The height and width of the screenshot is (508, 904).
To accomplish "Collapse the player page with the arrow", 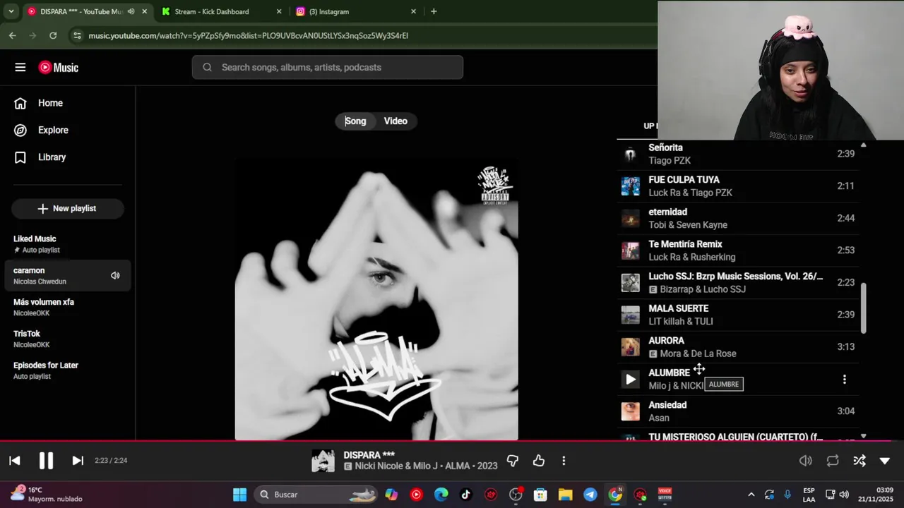I will click(x=885, y=461).
